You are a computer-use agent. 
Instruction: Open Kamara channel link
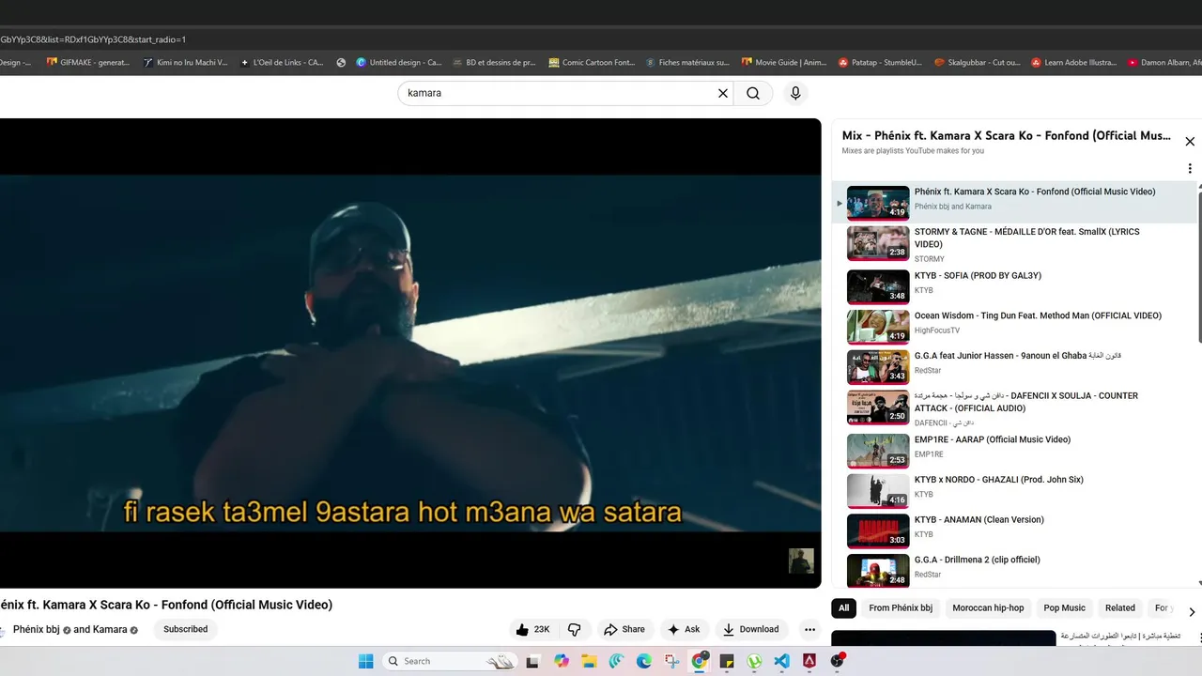[x=110, y=629]
